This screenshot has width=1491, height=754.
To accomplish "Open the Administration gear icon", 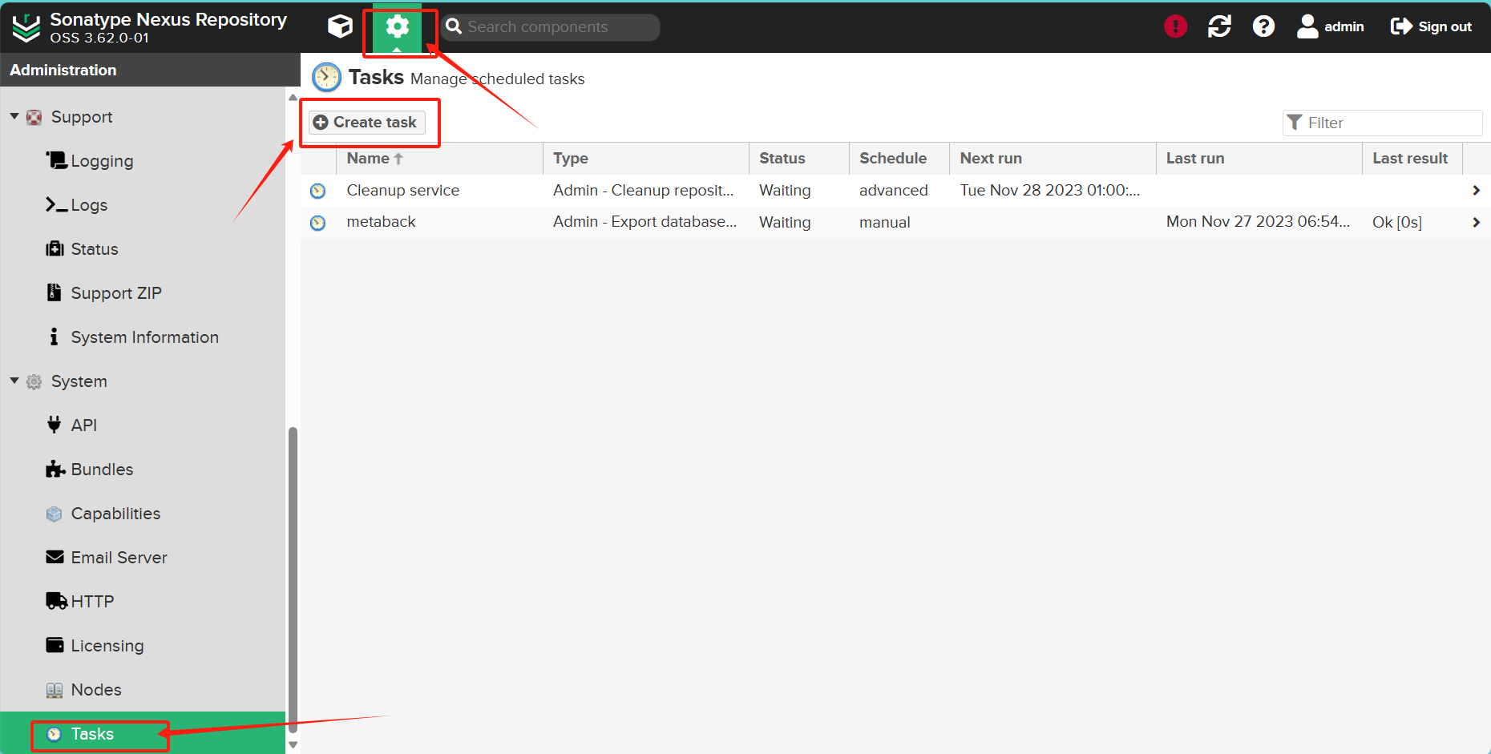I will click(x=398, y=26).
